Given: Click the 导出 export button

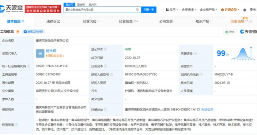Looking at the screenshot, I should click(x=230, y=32).
